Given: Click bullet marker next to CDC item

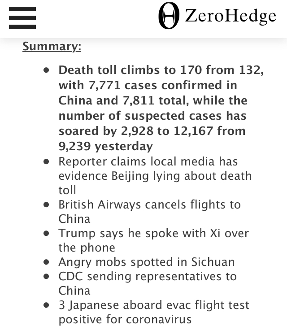Looking at the screenshot, I should point(46,276).
